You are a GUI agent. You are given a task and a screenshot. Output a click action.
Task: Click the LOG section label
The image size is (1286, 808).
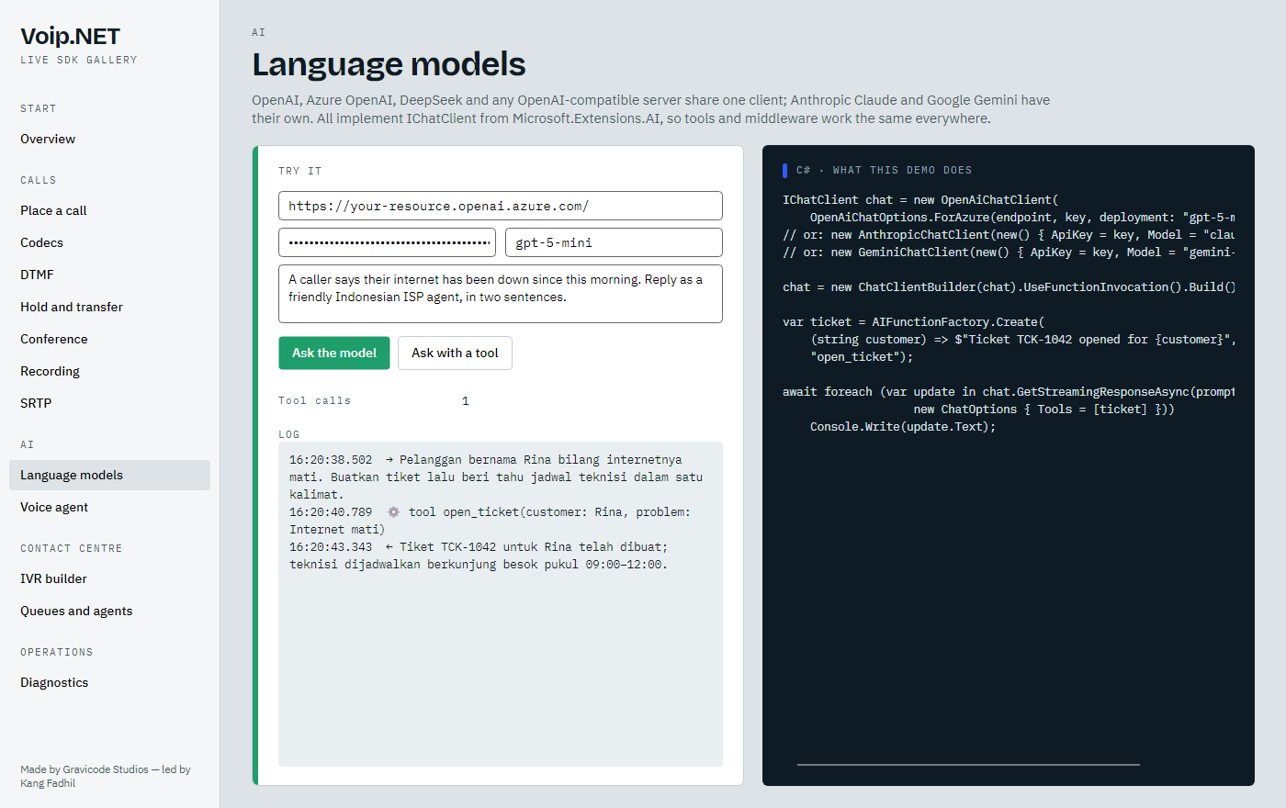pyautogui.click(x=289, y=435)
